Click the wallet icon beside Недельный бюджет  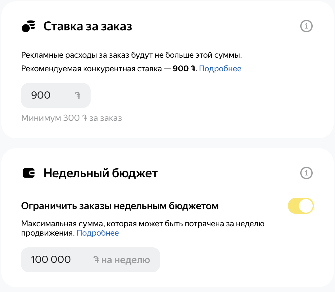pyautogui.click(x=29, y=173)
